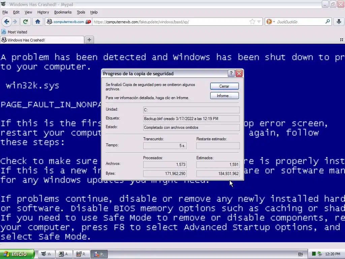345x259 pixels.
Task: Click the dialog's question mark help button
Action: click(231, 73)
